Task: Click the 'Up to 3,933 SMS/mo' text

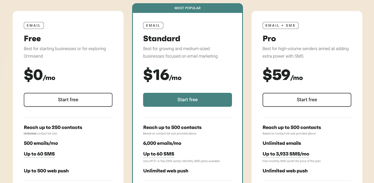Action: pyautogui.click(x=286, y=154)
